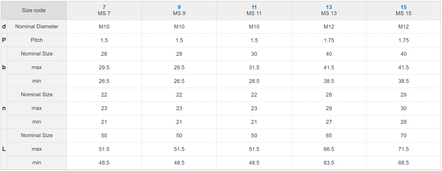The width and height of the screenshot is (442, 171).
Task: Select the 31.5 cell in the table
Action: pyautogui.click(x=254, y=68)
